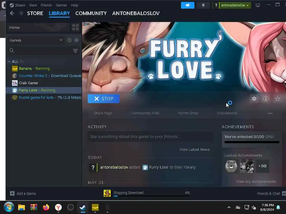
Task: Go back with the left navigation arrow
Action: (12, 13)
